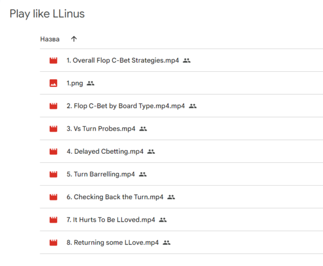The image size is (323, 266).
Task: Select 2. Flop C-Bet by Board Type file
Action: (x=125, y=106)
